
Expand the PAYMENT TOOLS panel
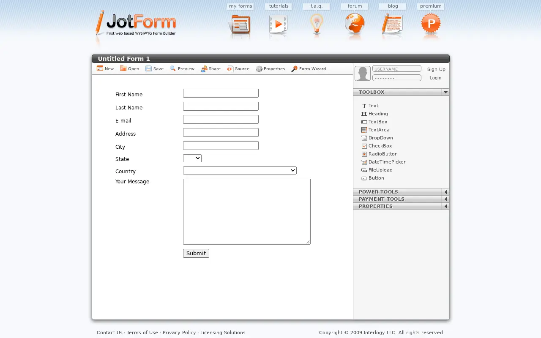pyautogui.click(x=401, y=199)
